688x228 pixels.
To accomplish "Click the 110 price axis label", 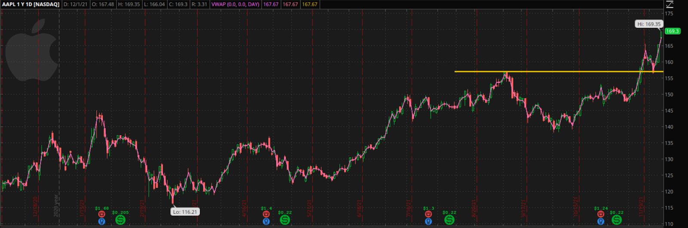I will (x=669, y=224).
